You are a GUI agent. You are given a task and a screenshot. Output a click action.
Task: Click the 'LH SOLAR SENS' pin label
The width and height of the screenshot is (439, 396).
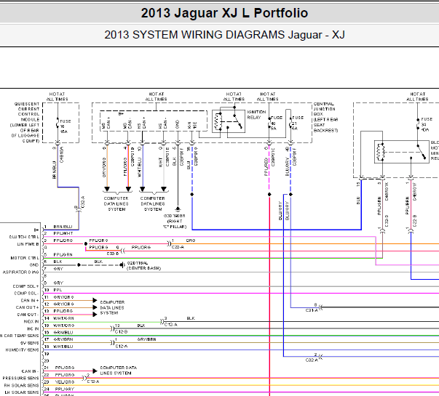tap(22, 392)
